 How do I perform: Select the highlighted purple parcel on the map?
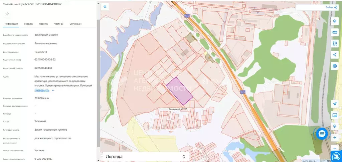(179, 91)
